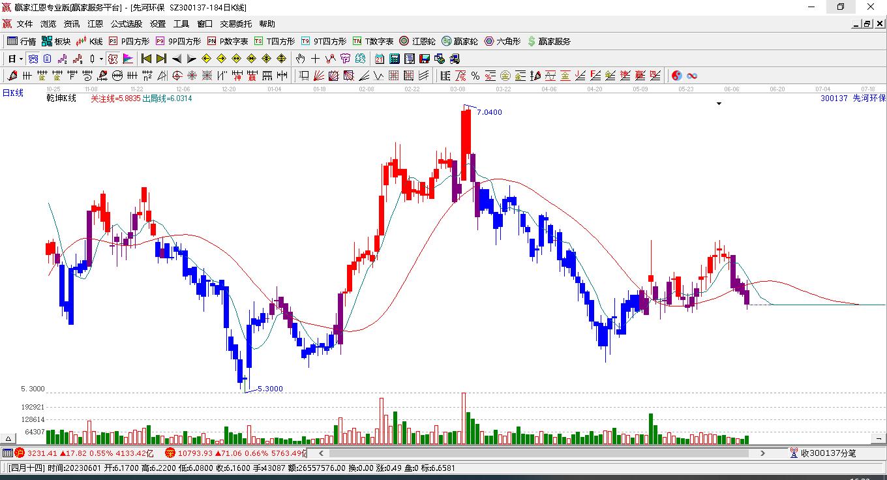Open the 浏览 menu

coord(48,24)
